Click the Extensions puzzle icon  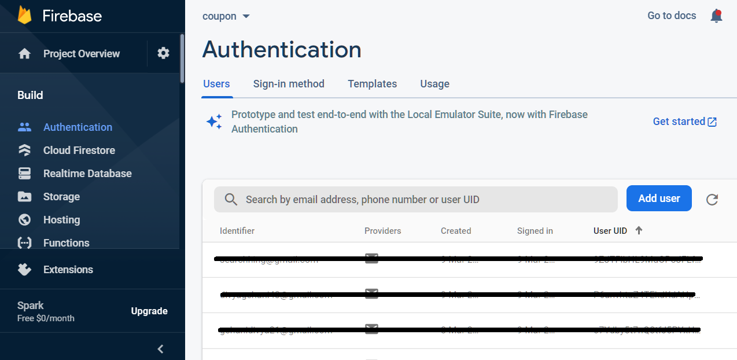(24, 270)
